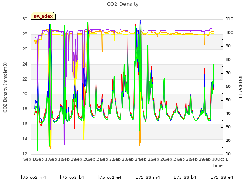
Task: Click the BA_adex site label
Action: [43, 16]
